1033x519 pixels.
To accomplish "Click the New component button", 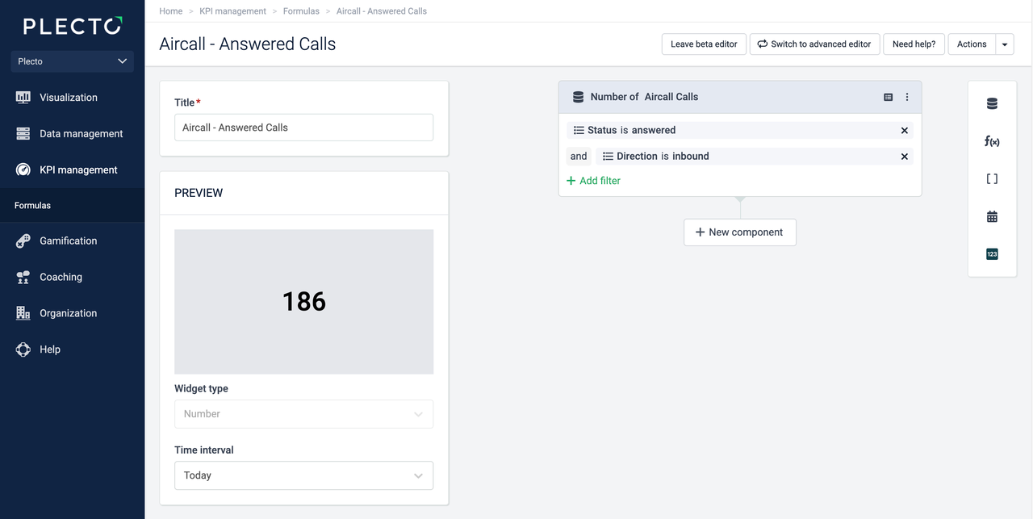I will [739, 232].
